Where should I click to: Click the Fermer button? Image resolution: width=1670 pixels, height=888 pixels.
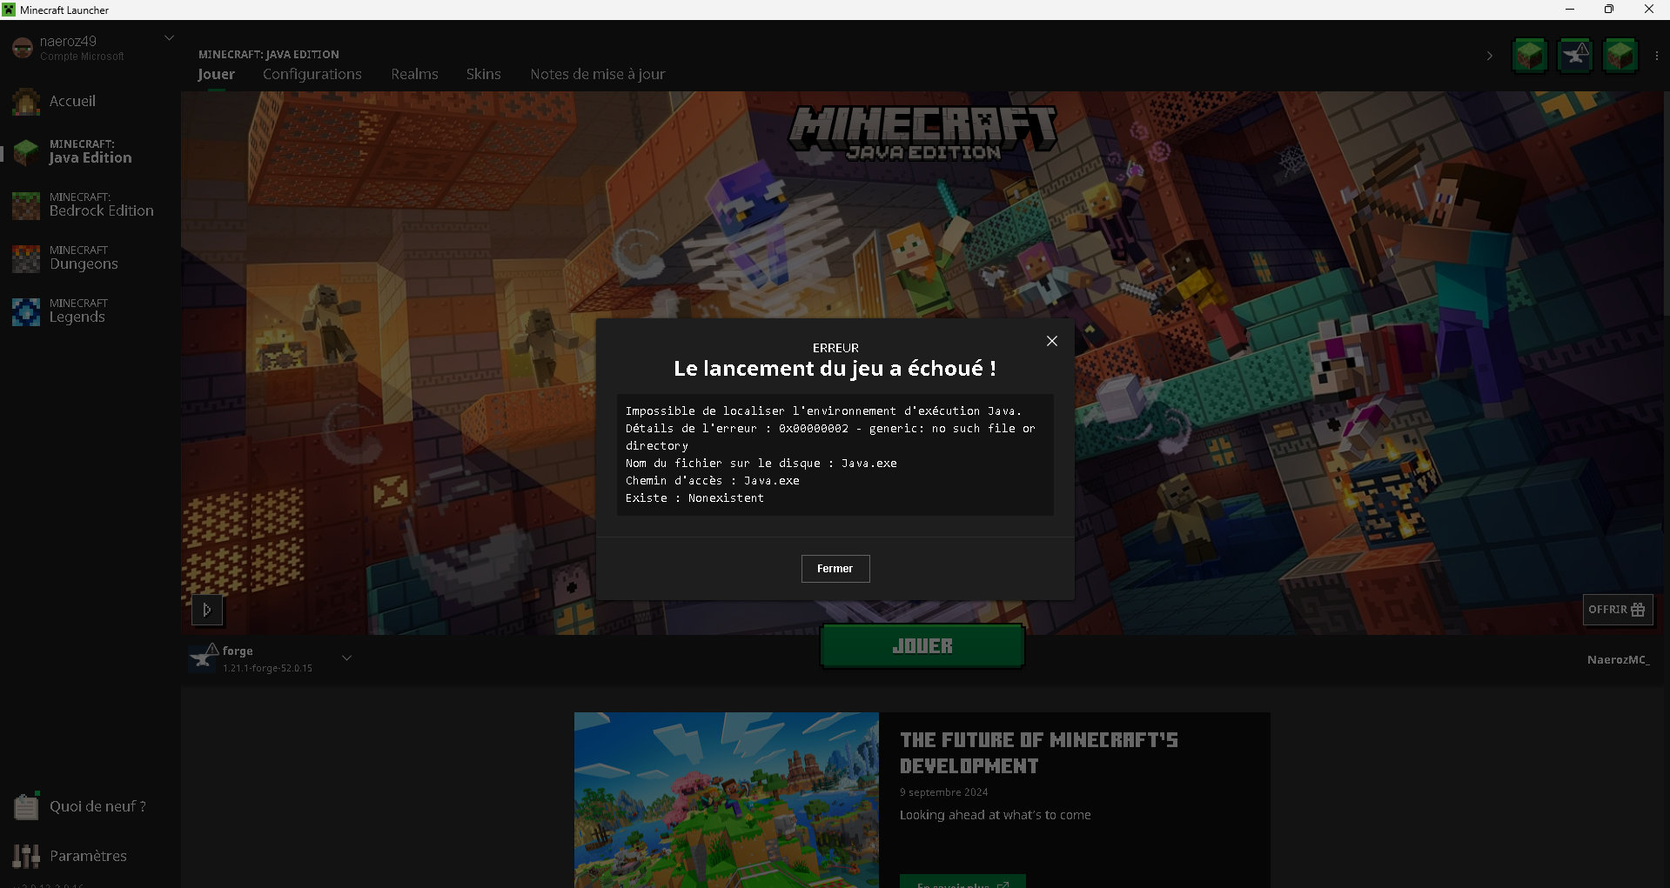point(835,569)
